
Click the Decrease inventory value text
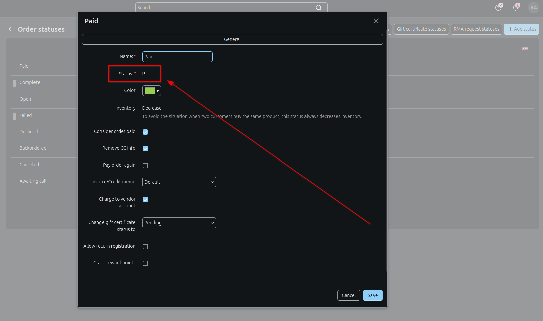[152, 108]
